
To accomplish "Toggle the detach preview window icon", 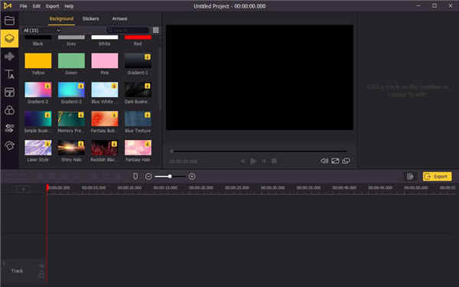I will (x=346, y=161).
